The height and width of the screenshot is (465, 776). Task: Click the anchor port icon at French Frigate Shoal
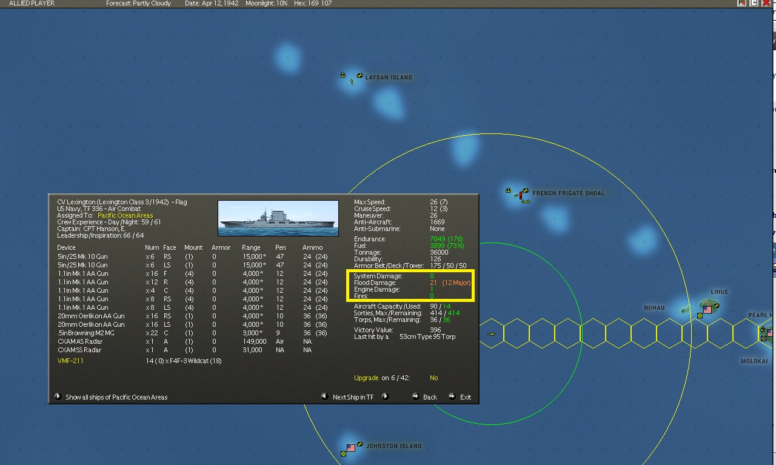509,191
